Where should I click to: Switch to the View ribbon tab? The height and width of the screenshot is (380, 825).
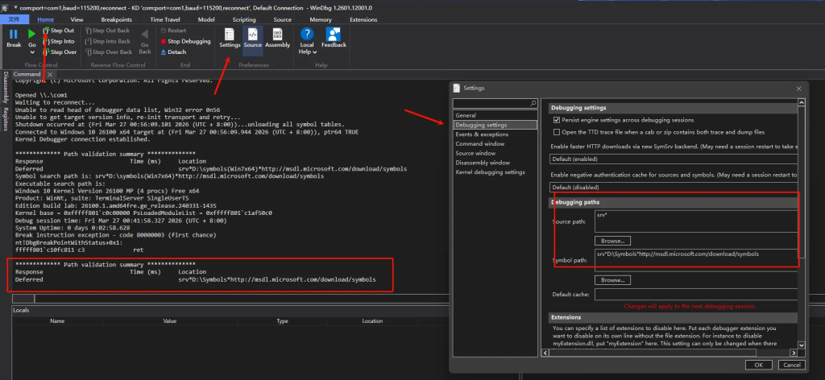(x=77, y=19)
